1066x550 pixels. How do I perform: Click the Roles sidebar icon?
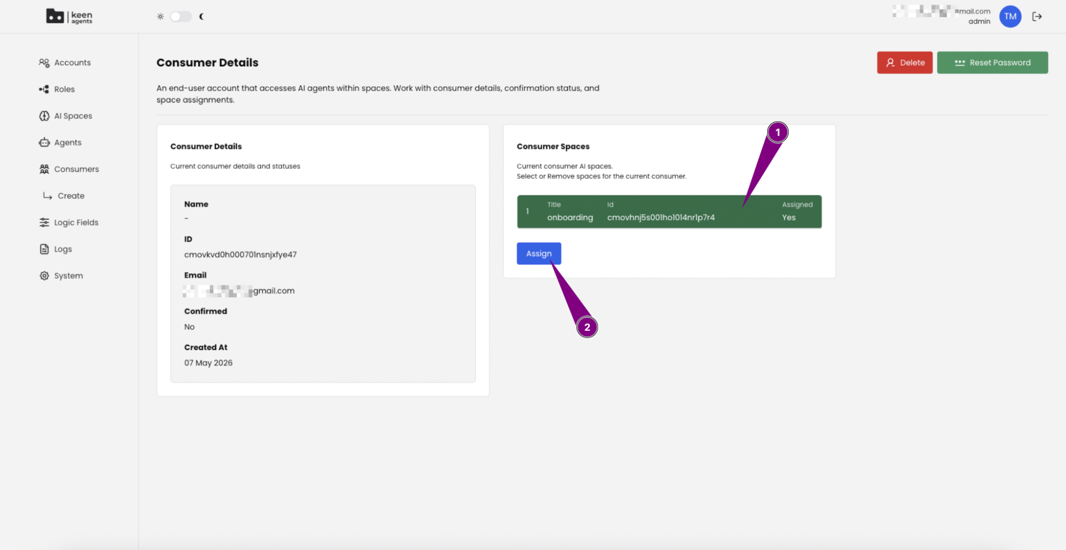(44, 89)
